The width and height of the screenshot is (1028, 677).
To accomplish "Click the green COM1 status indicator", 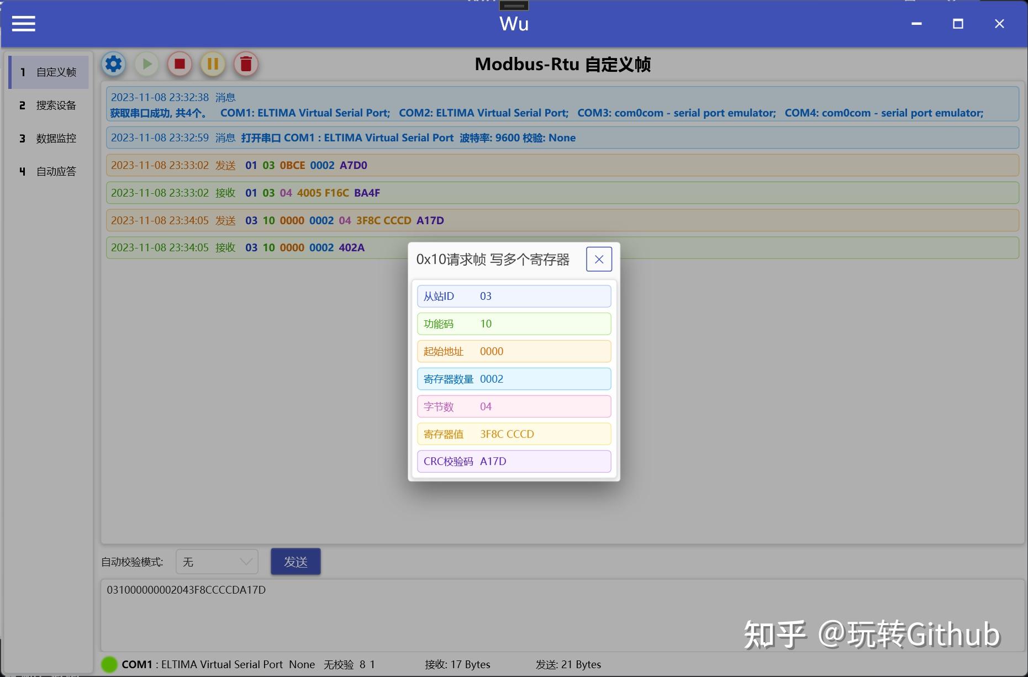I will (x=109, y=664).
